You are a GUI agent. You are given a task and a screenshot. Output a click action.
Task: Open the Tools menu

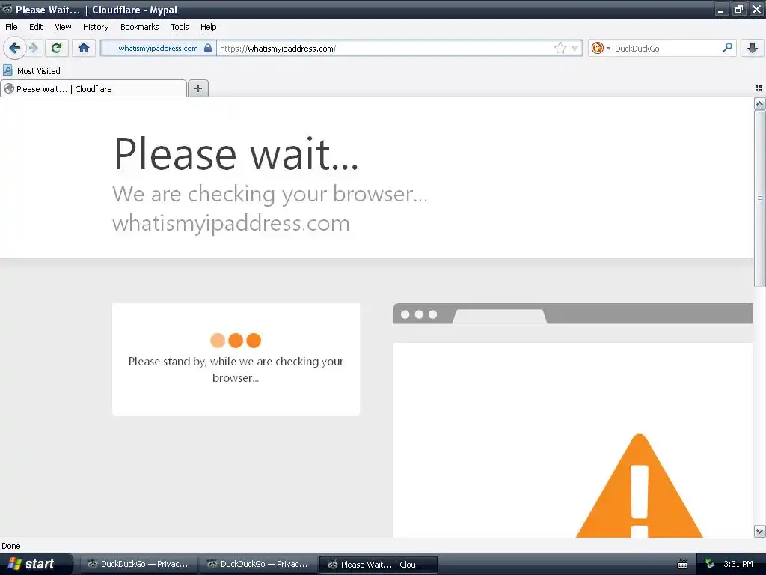tap(180, 27)
